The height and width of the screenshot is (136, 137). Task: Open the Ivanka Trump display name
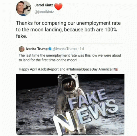37,49
